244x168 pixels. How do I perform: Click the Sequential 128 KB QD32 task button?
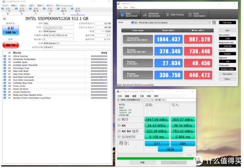pos(138,39)
